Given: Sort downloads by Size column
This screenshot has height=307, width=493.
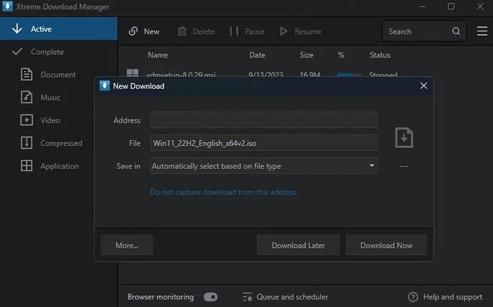Looking at the screenshot, I should tap(306, 55).
